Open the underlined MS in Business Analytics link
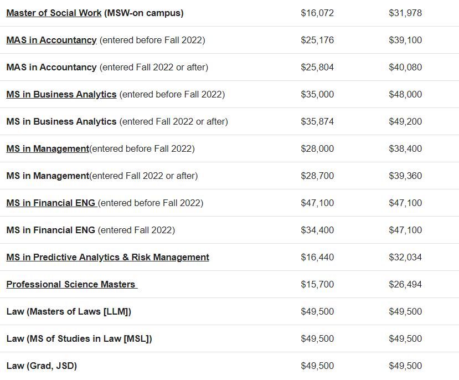 [x=61, y=94]
